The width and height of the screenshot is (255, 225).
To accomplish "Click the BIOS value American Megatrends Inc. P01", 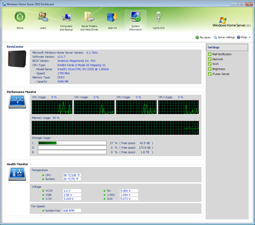I will click(77, 61).
